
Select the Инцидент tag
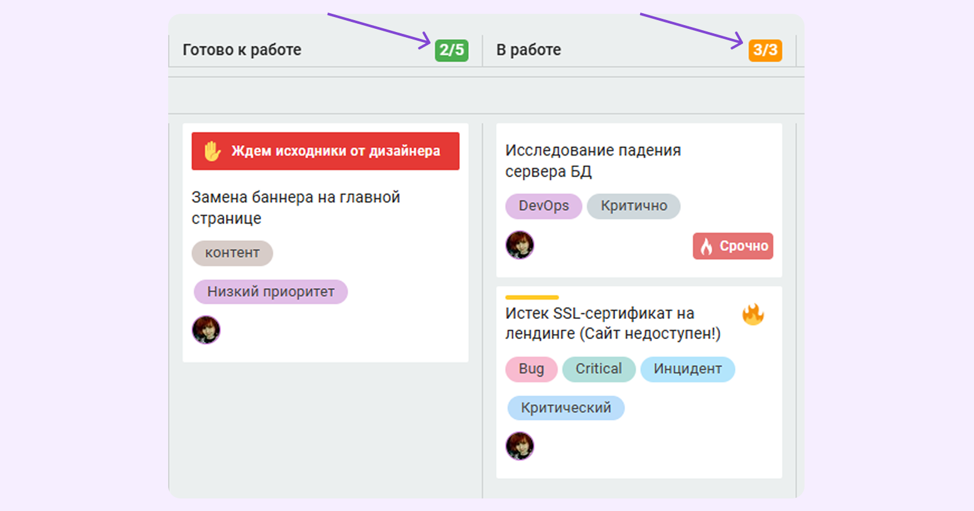tap(687, 370)
